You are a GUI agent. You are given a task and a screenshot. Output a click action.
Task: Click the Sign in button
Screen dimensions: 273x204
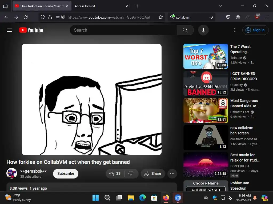pyautogui.click(x=255, y=30)
